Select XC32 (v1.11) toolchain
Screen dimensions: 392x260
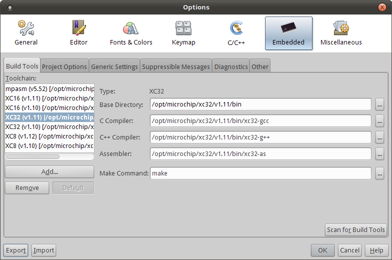[x=49, y=117]
